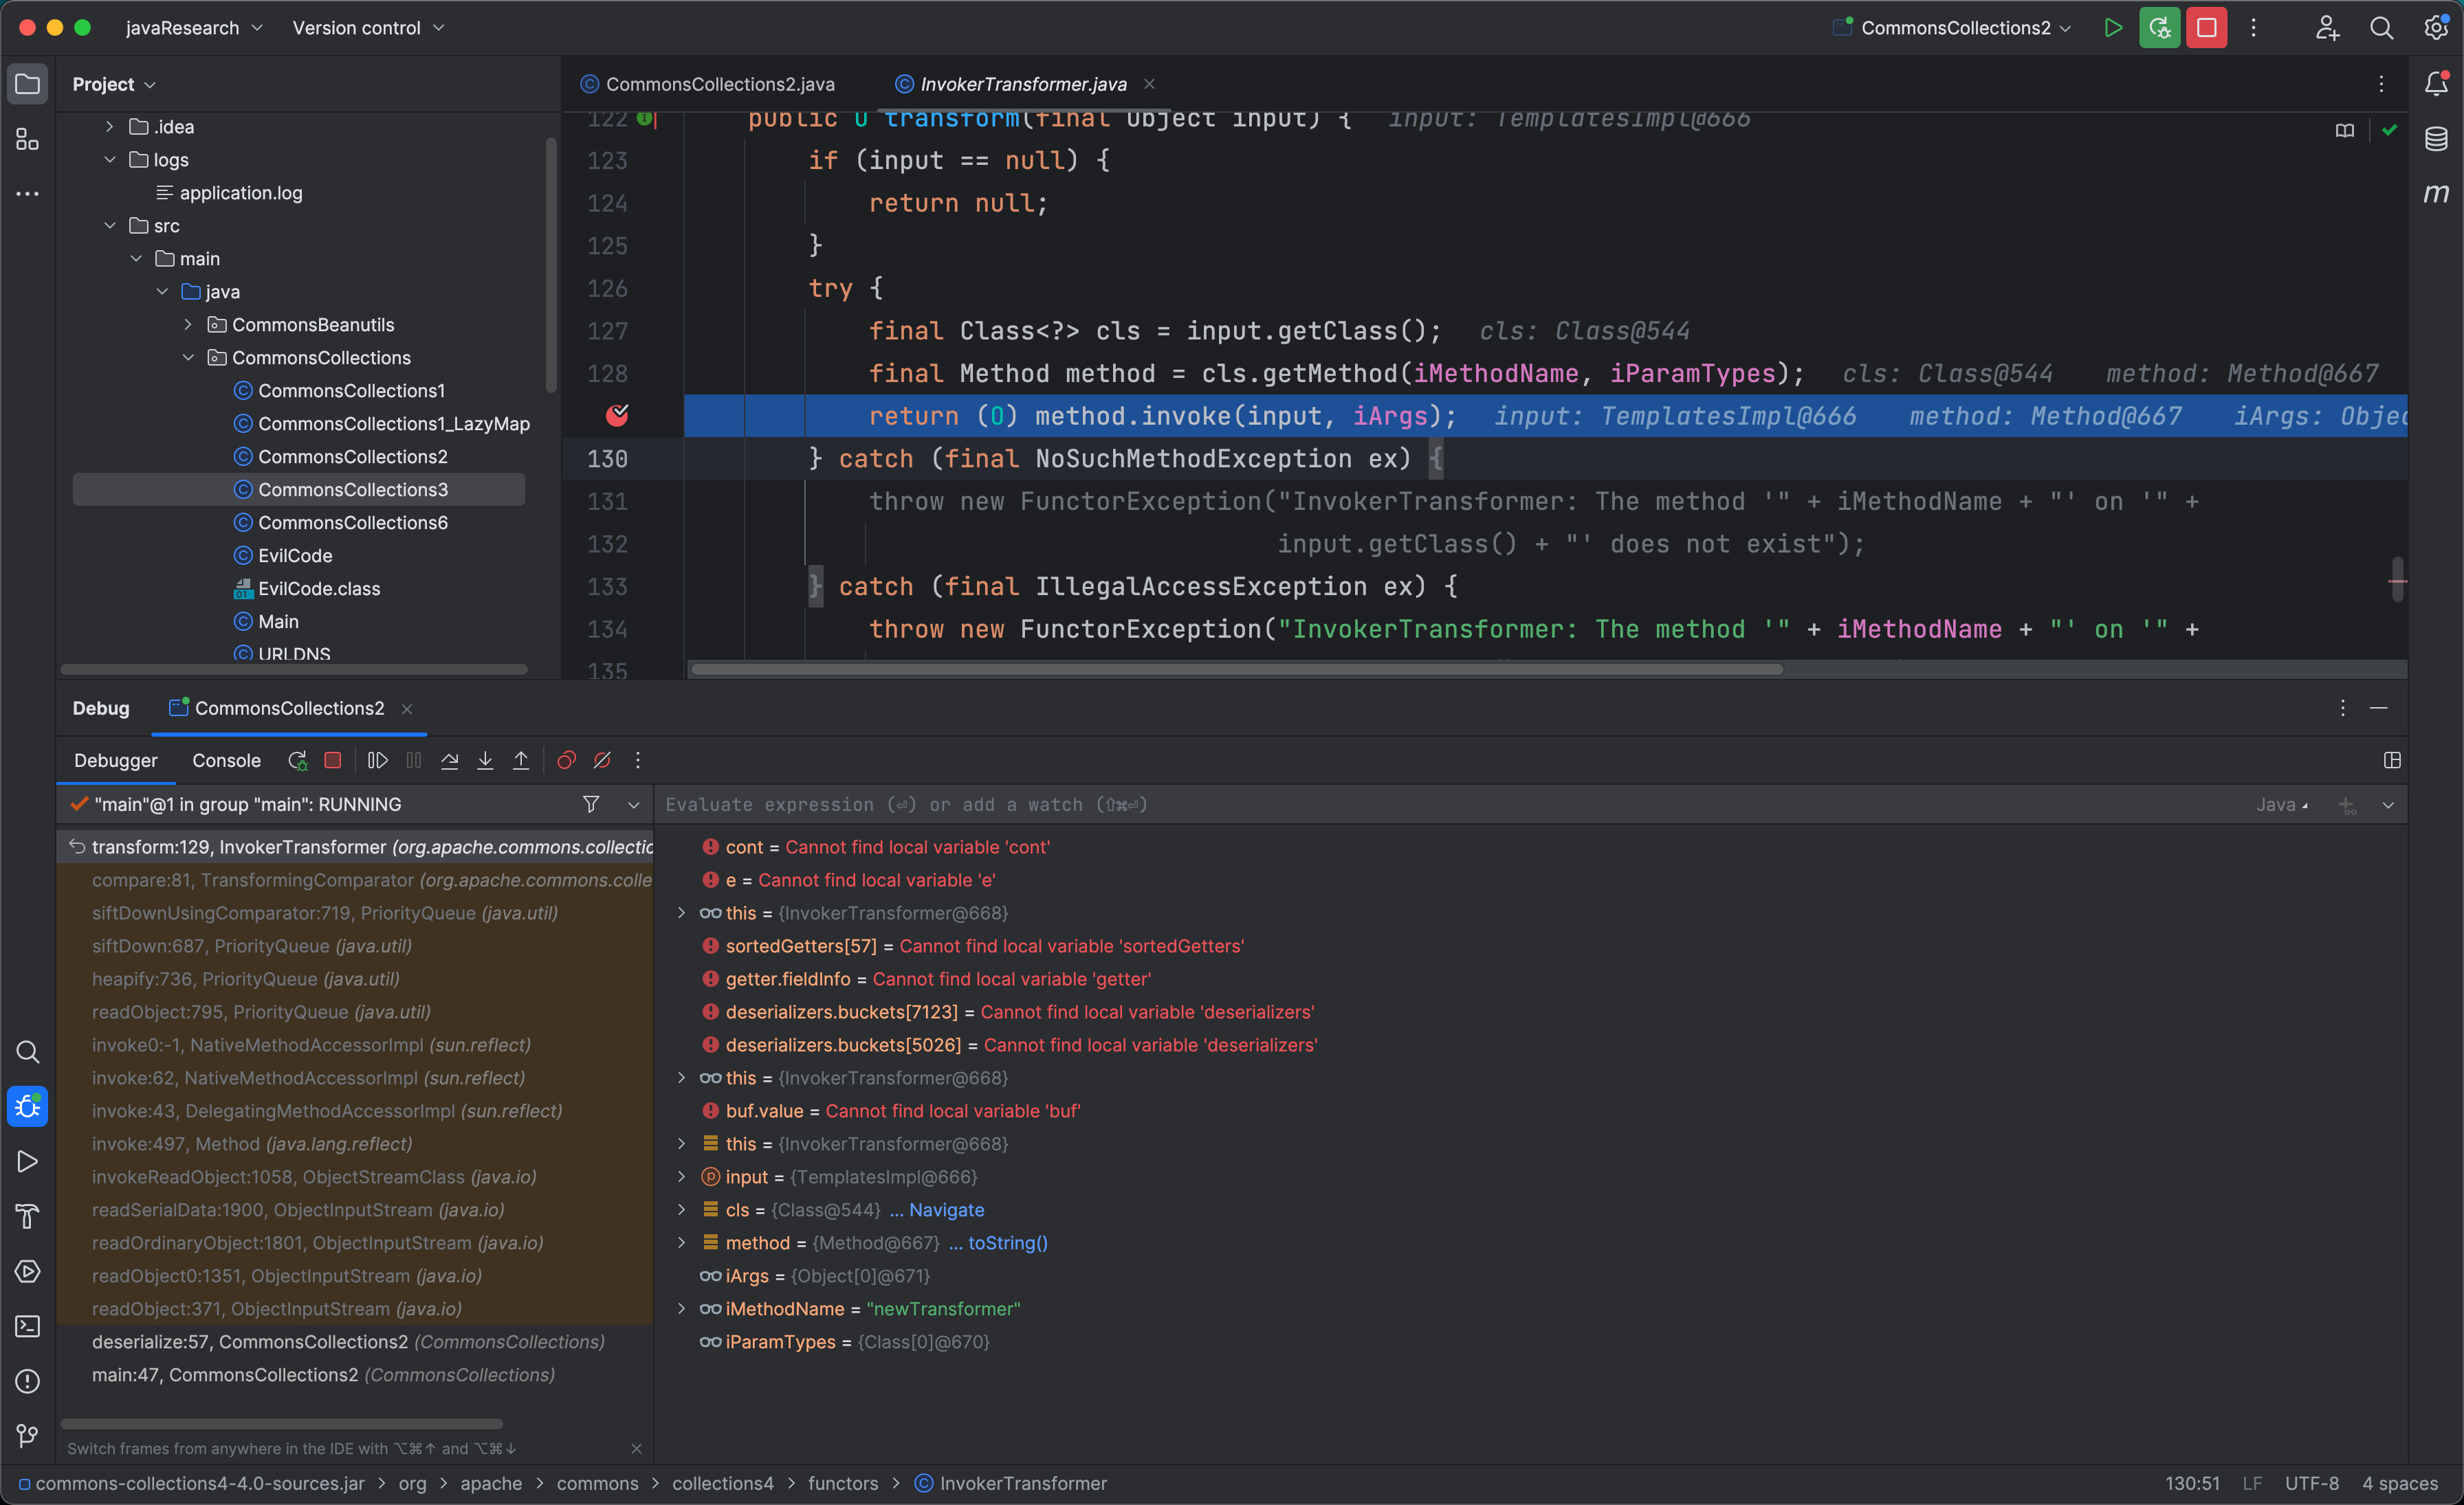Open the Structure tool window icon
Screen dimensions: 2464x1505
pos(27,140)
